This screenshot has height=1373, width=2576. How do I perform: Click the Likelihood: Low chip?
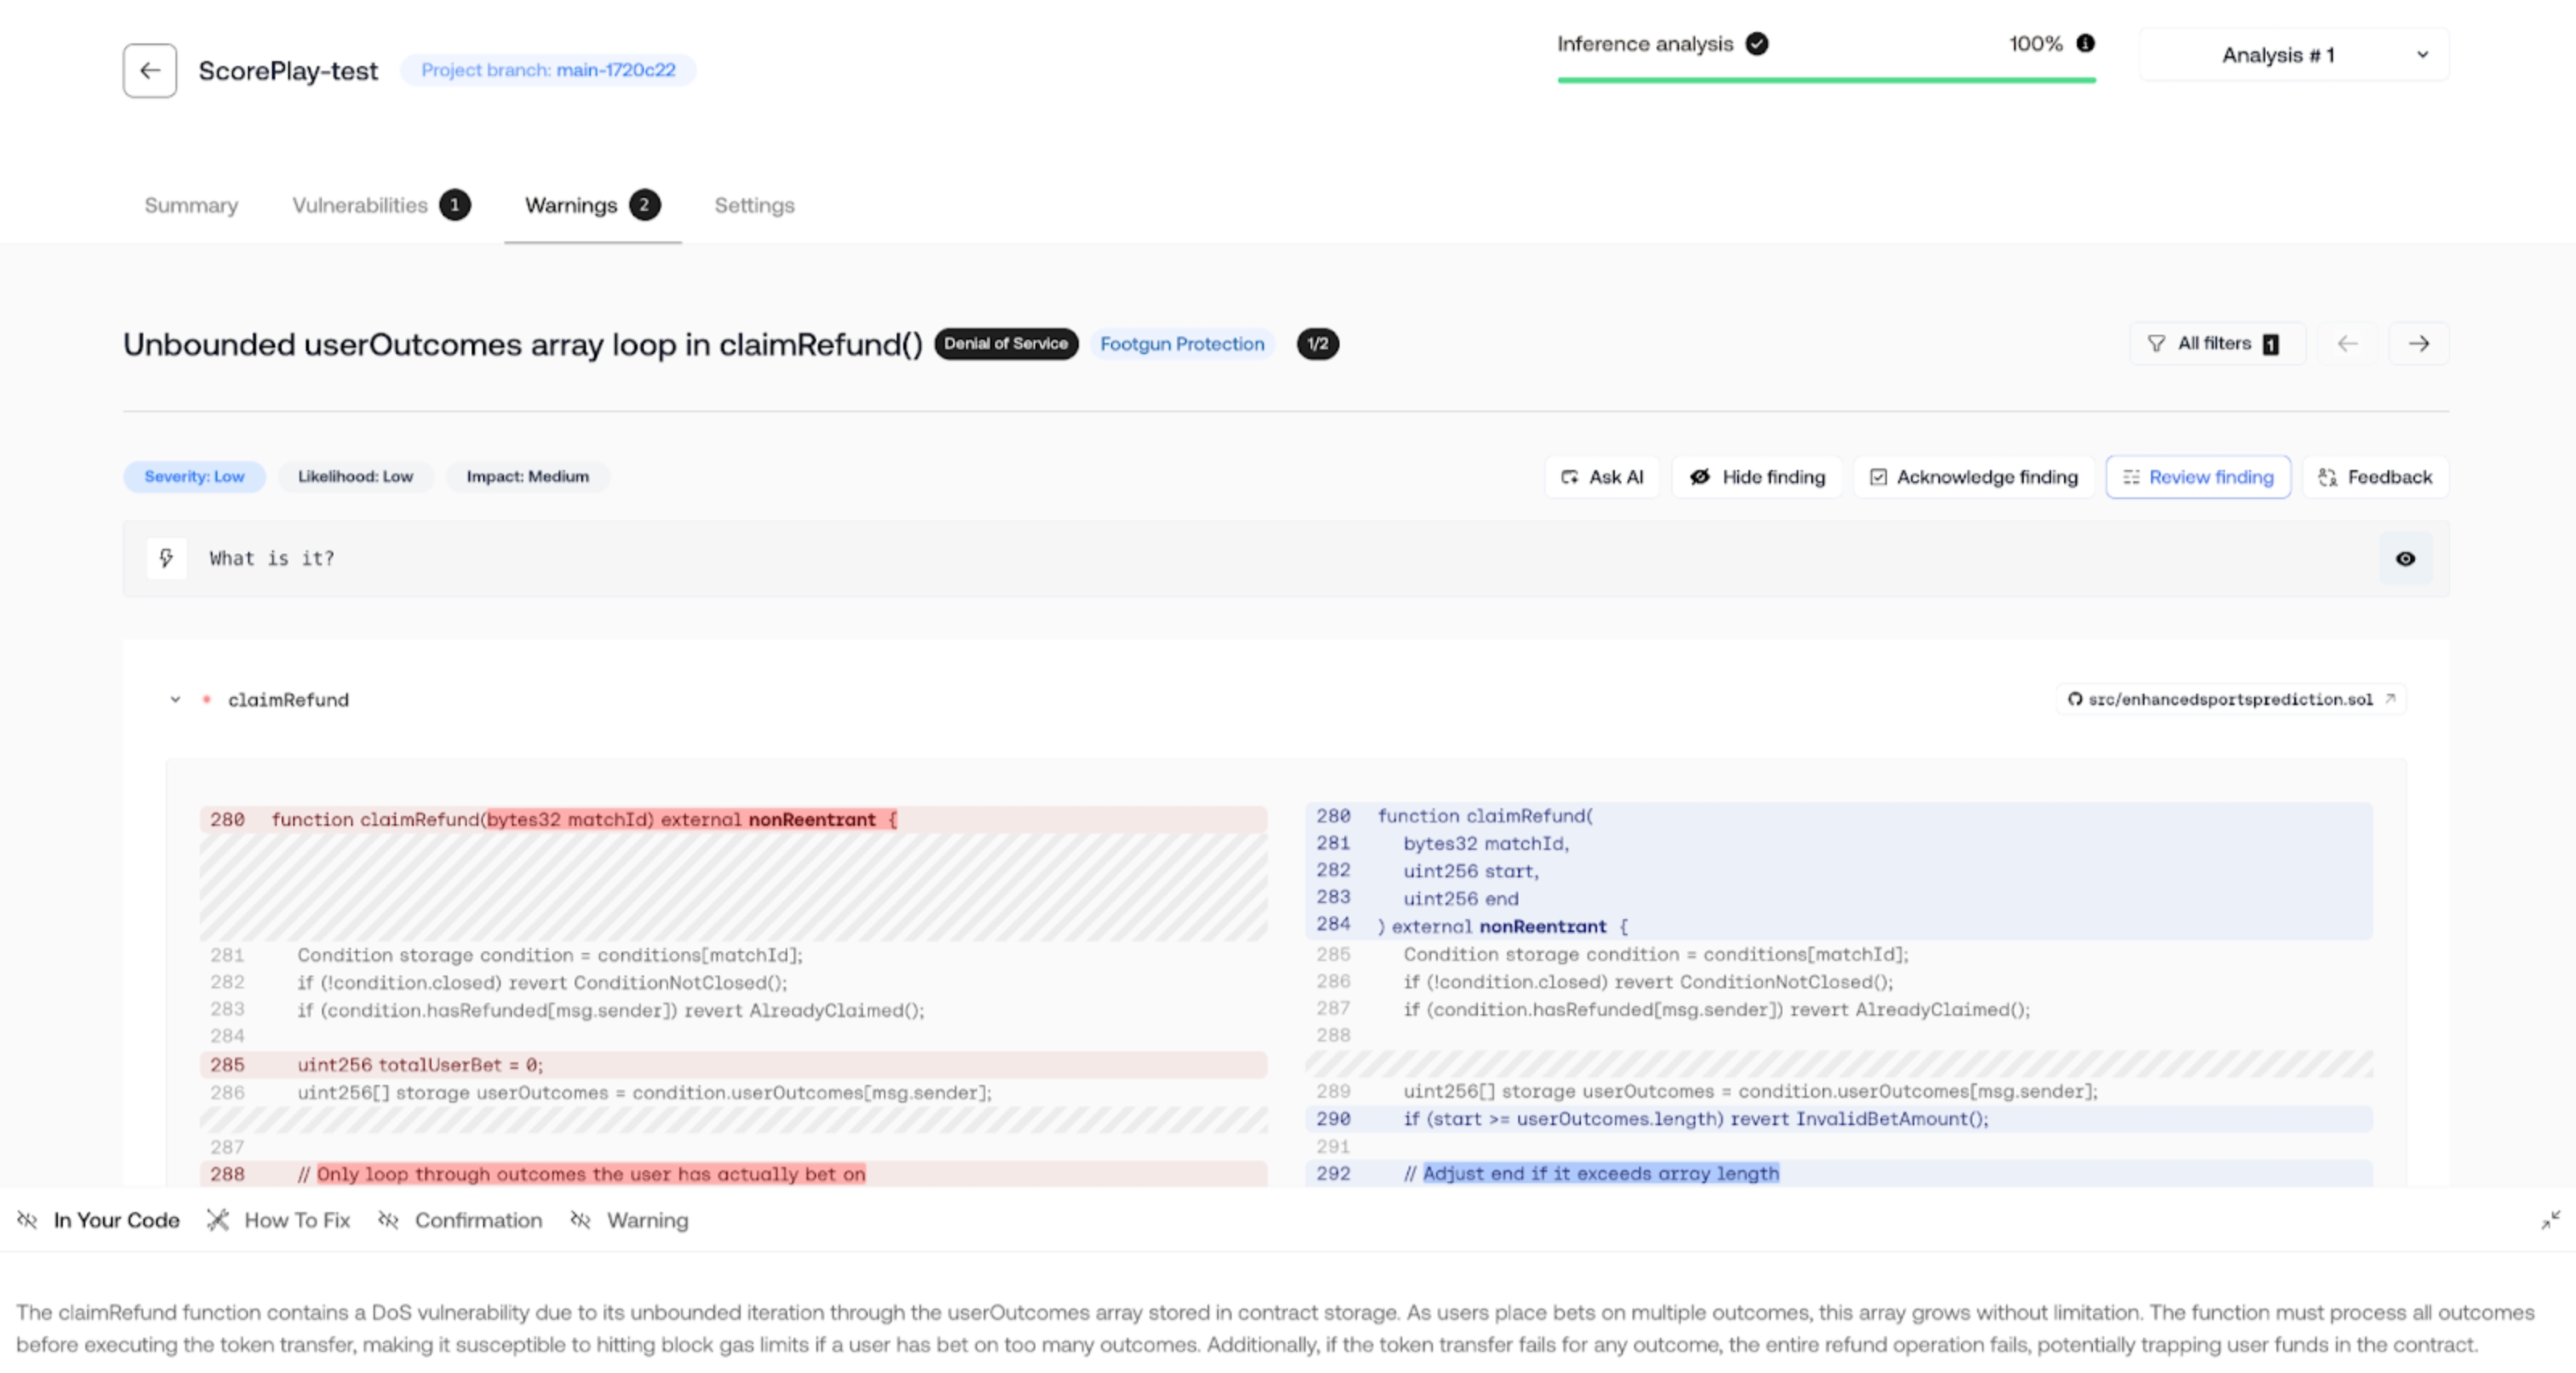coord(355,476)
